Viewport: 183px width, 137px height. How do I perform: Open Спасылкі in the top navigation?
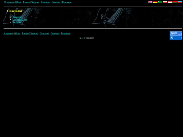coord(45,2)
